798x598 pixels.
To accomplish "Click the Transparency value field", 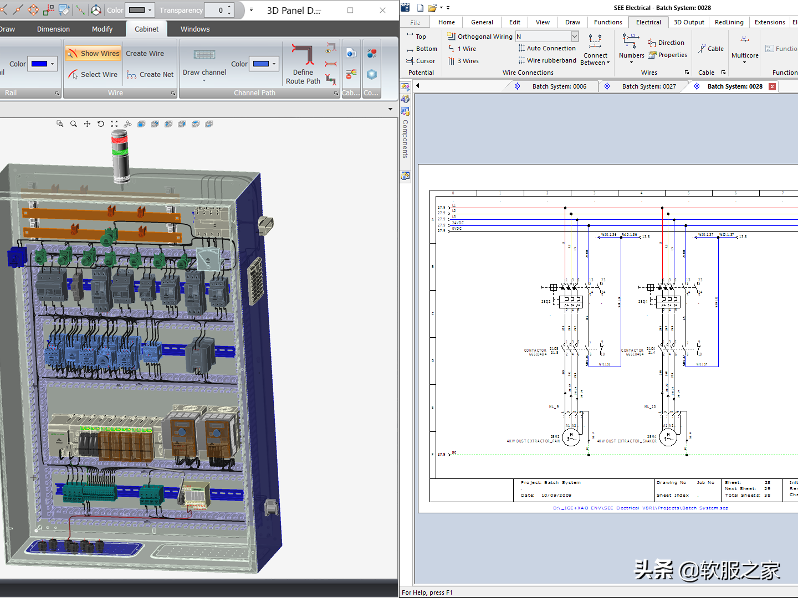I will coord(216,10).
